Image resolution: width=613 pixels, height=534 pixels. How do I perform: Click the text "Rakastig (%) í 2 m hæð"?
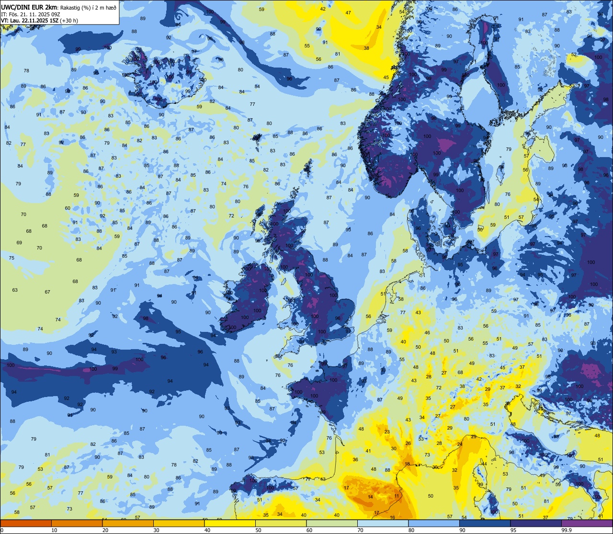pos(88,7)
